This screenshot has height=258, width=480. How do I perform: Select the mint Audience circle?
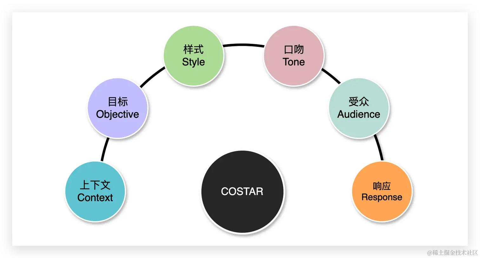[359, 108]
